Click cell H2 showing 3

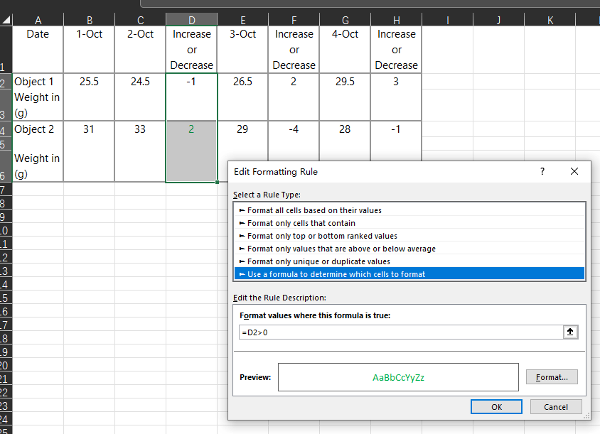[x=397, y=97]
